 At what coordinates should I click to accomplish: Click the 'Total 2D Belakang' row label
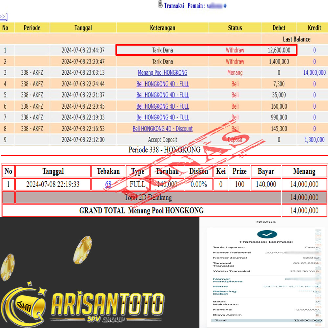point(148,197)
